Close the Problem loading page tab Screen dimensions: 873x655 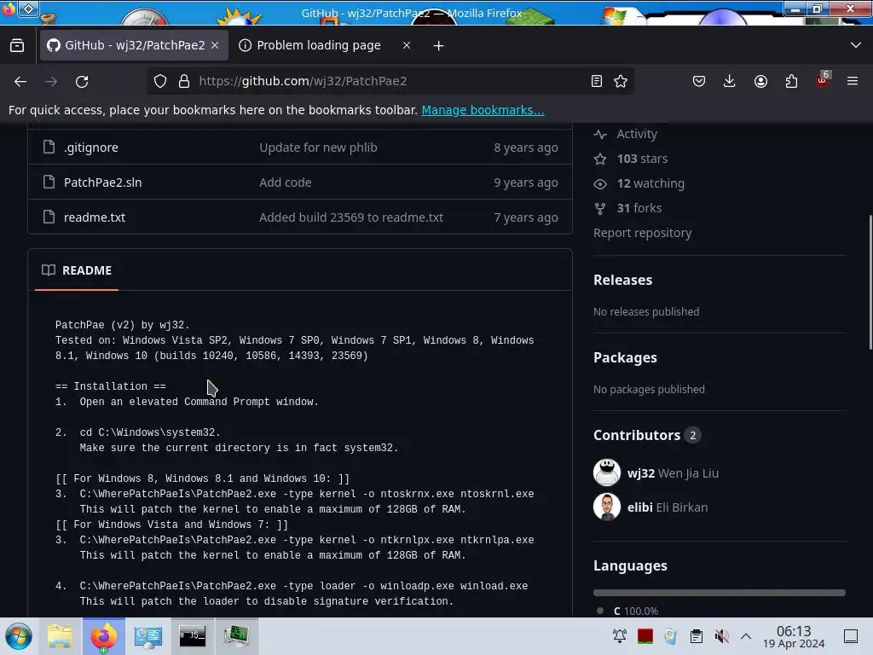click(x=407, y=45)
